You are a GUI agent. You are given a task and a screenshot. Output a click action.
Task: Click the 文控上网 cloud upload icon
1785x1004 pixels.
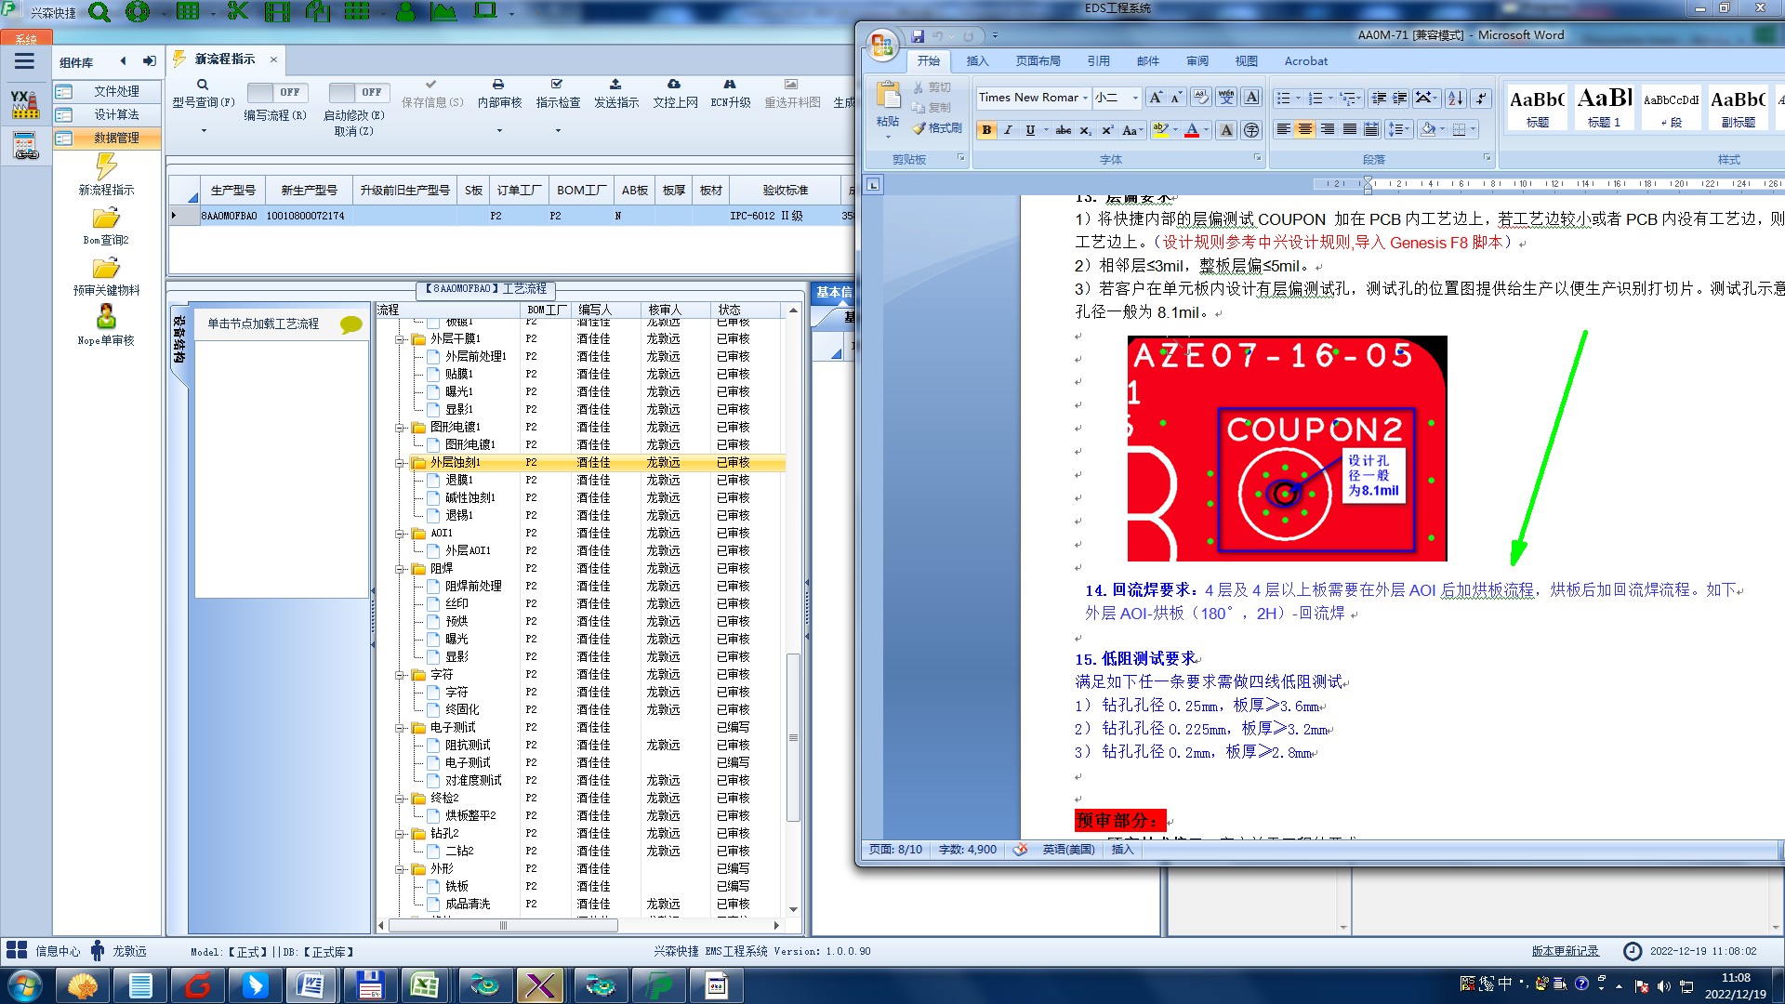click(674, 85)
